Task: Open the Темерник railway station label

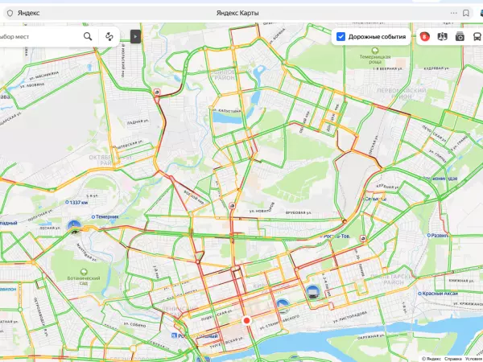Action: 105,216
